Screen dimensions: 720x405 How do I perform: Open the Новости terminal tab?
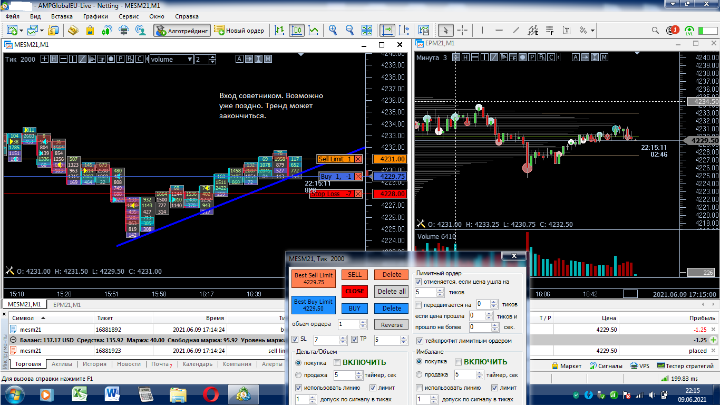click(x=129, y=364)
